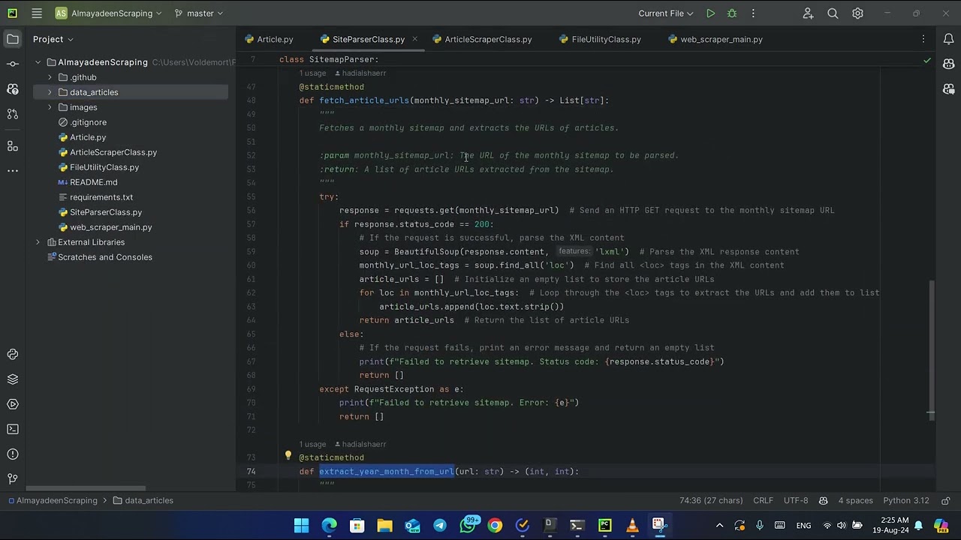The width and height of the screenshot is (961, 540).
Task: Show more tool windows ellipsis
Action: pos(12,171)
